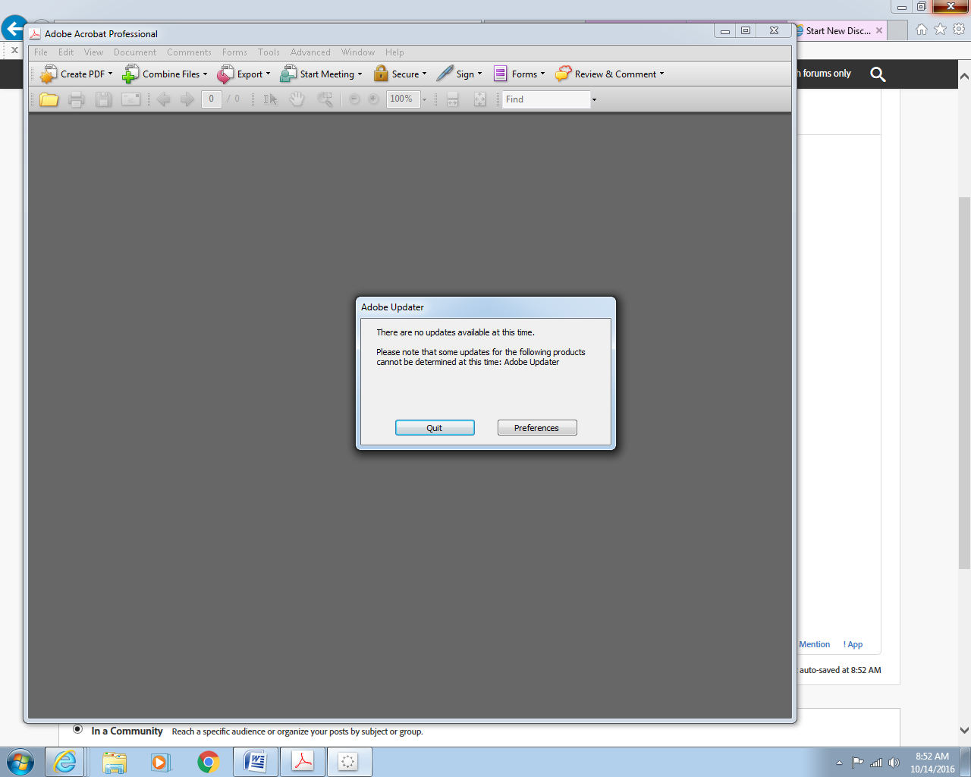The width and height of the screenshot is (971, 777).
Task: Click the Print icon in Acrobat toolbar
Action: click(76, 99)
